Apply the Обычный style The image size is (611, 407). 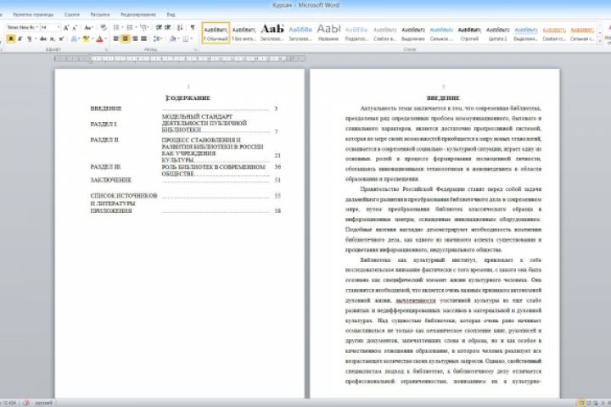coord(216,33)
